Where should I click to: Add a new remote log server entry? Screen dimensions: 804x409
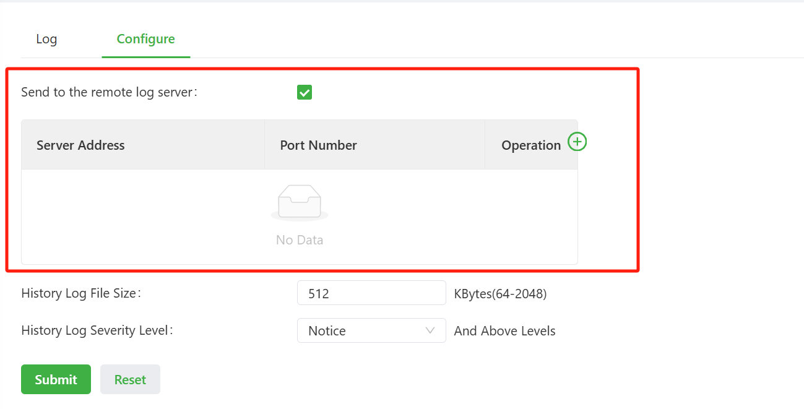pyautogui.click(x=577, y=142)
